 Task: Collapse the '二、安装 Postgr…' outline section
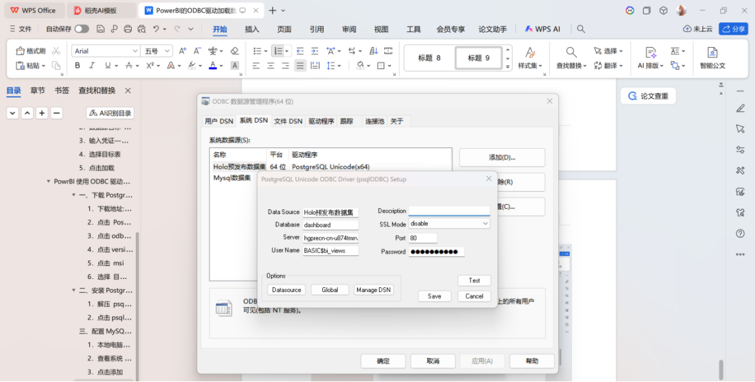click(x=74, y=291)
